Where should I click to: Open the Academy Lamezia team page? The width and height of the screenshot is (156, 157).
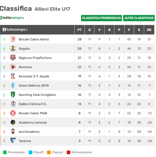coord(33,123)
